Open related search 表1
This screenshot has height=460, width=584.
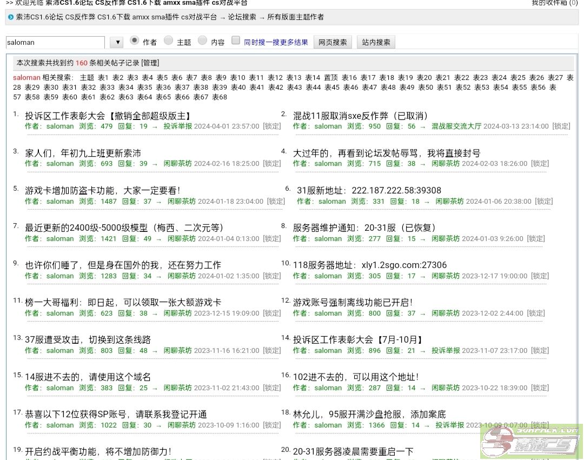click(103, 77)
